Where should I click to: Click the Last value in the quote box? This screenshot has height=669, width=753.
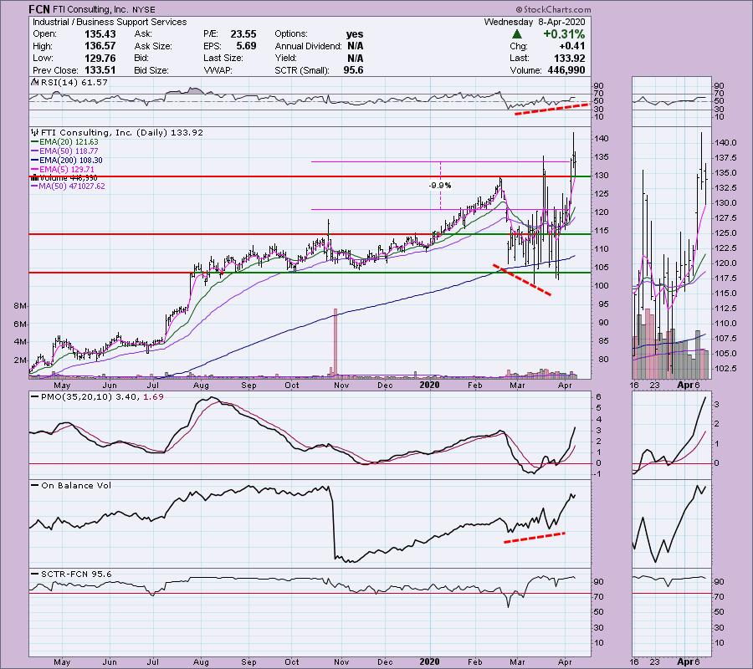coord(570,58)
